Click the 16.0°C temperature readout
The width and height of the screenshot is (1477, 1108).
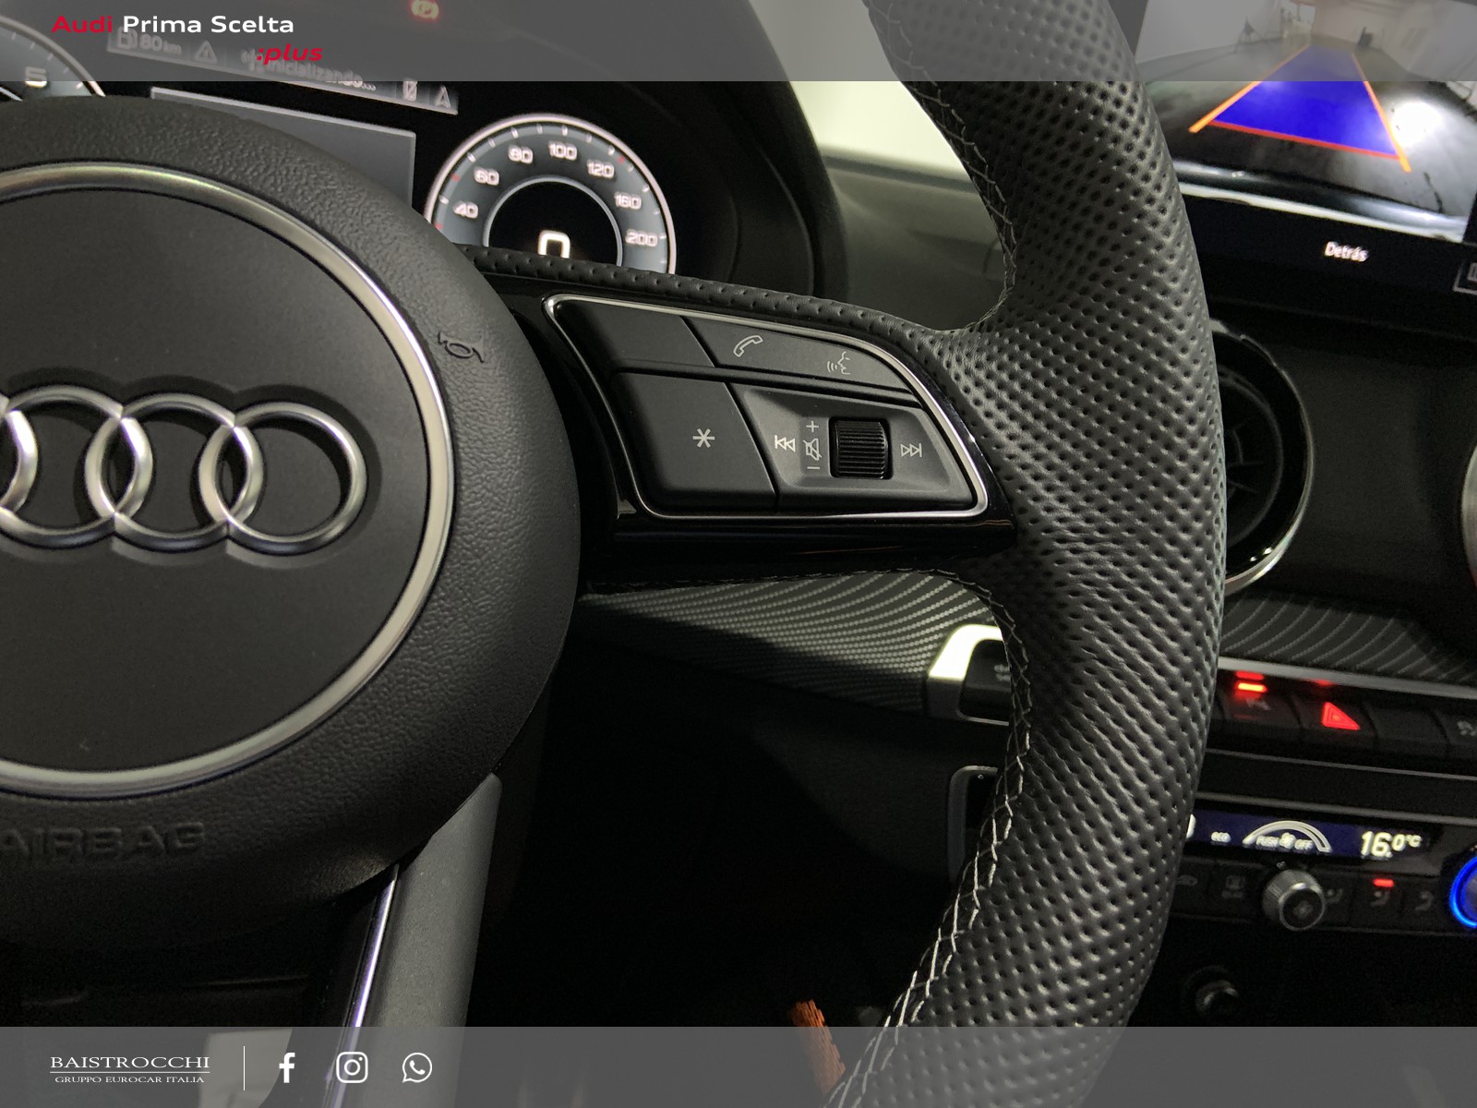click(x=1390, y=842)
